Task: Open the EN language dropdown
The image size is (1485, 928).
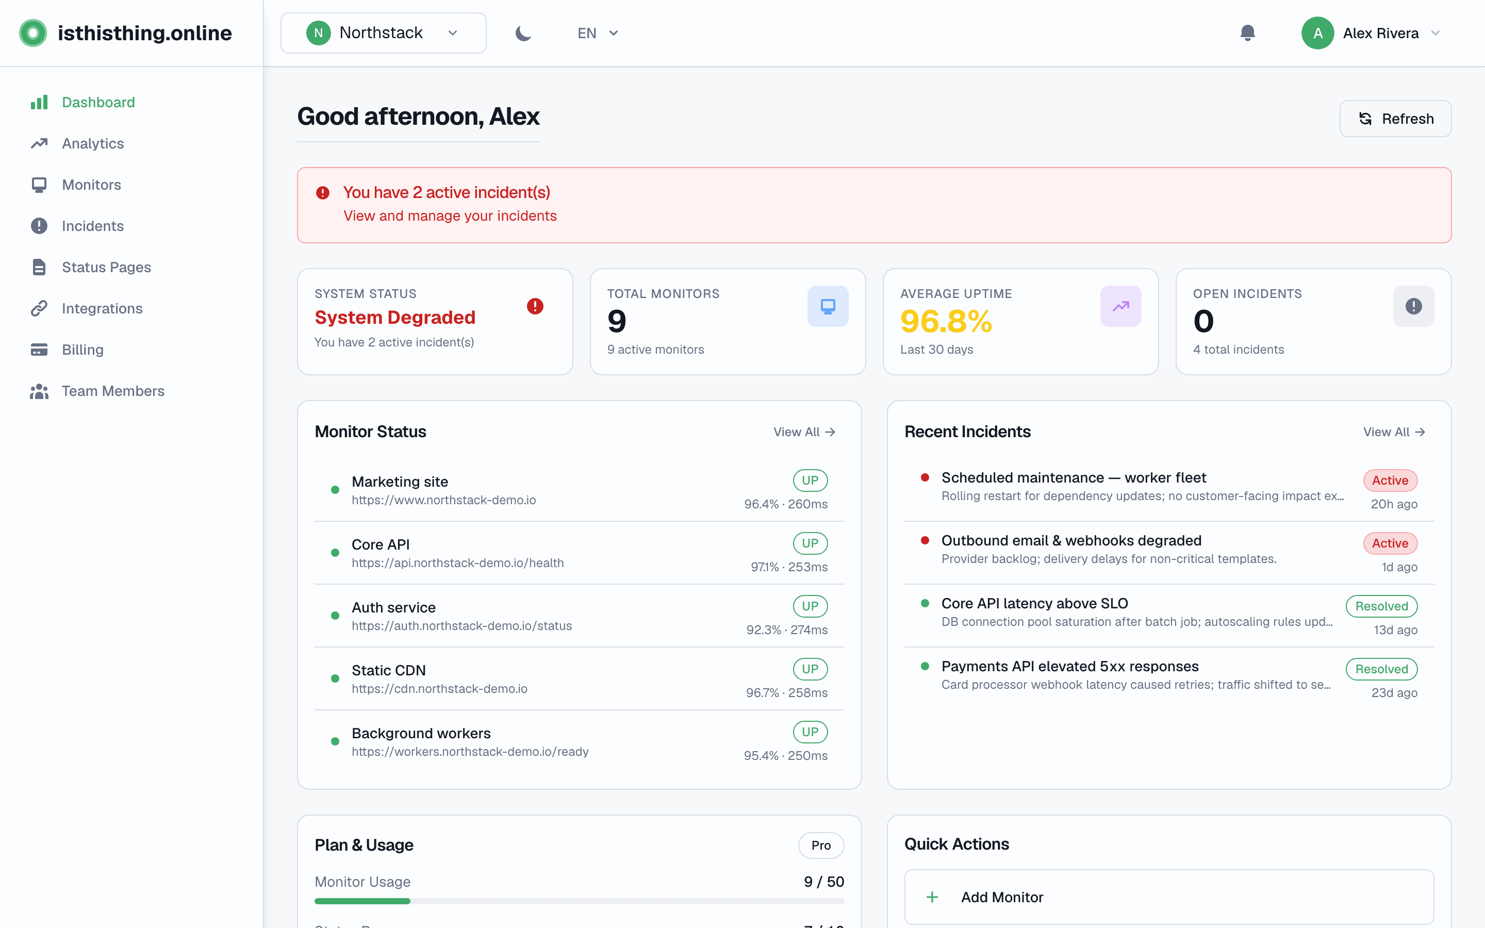Action: tap(598, 33)
